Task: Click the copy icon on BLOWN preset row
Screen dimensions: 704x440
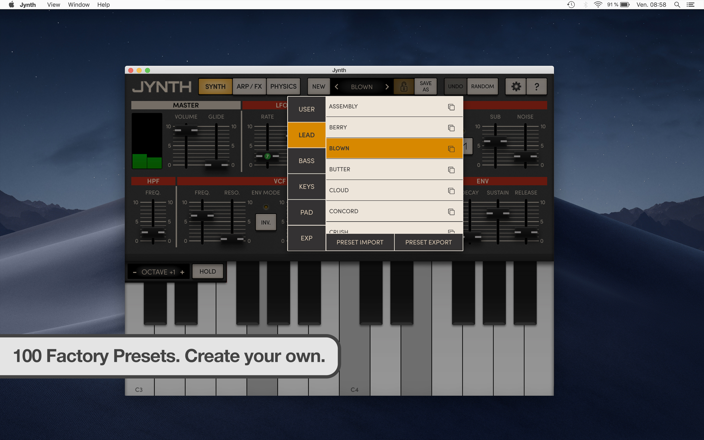Action: [x=451, y=149]
